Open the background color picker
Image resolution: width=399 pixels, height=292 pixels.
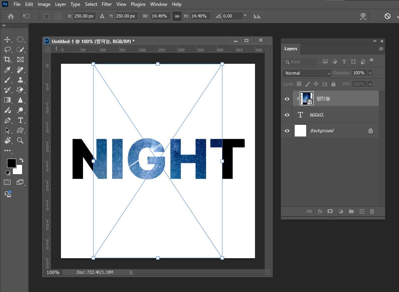coord(19,171)
